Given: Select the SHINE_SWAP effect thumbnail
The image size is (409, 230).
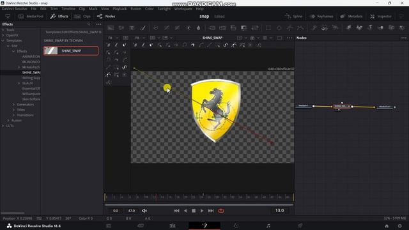Looking at the screenshot, I should pyautogui.click(x=51, y=51).
